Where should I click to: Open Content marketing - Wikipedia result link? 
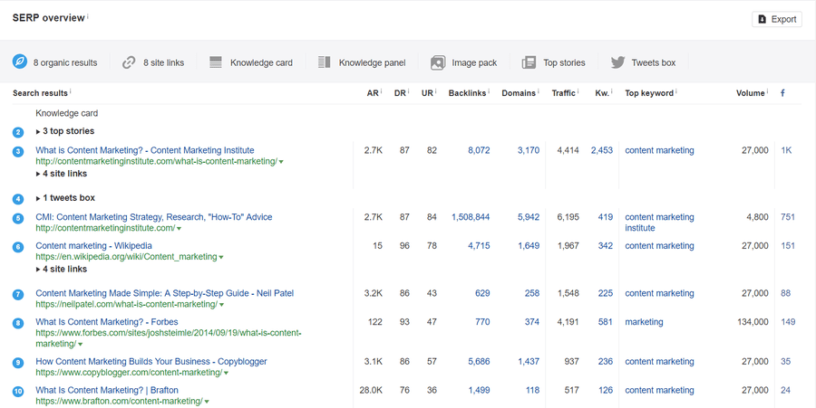click(x=93, y=246)
